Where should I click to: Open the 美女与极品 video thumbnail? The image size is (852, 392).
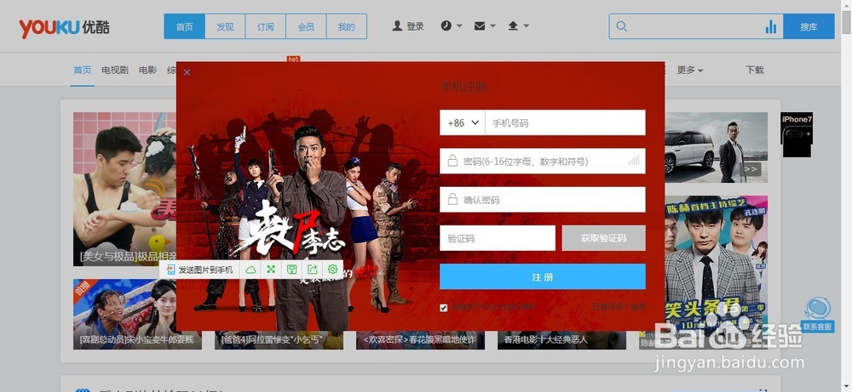pos(125,190)
